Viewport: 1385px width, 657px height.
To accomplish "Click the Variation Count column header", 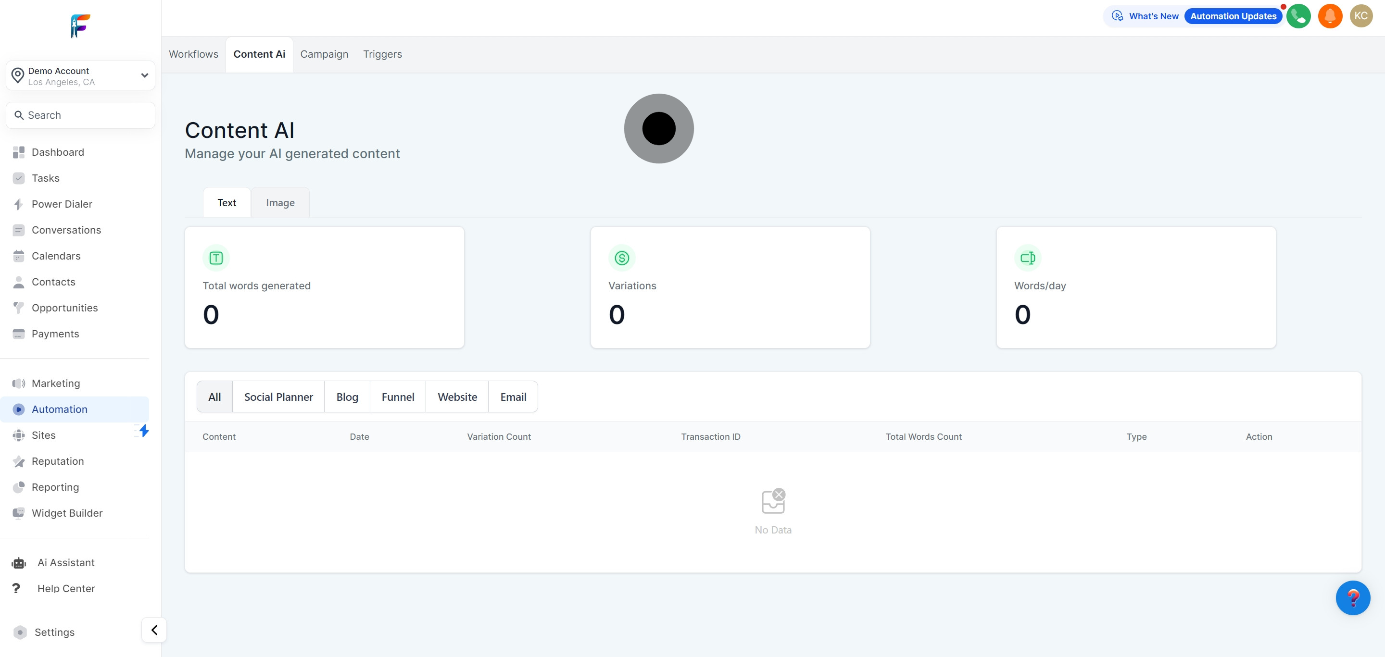I will (x=499, y=437).
